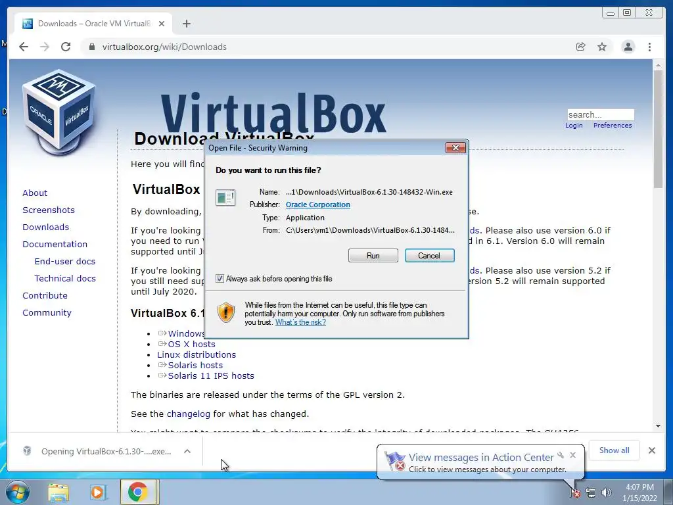Open the OS X hosts download link
This screenshot has height=505, width=673.
click(191, 345)
